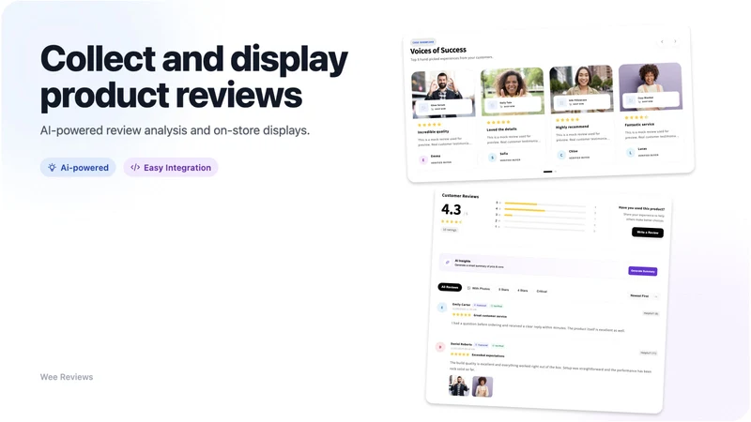Click the 4.3 average rating number
Screen dimensions: 751x422
click(x=452, y=209)
